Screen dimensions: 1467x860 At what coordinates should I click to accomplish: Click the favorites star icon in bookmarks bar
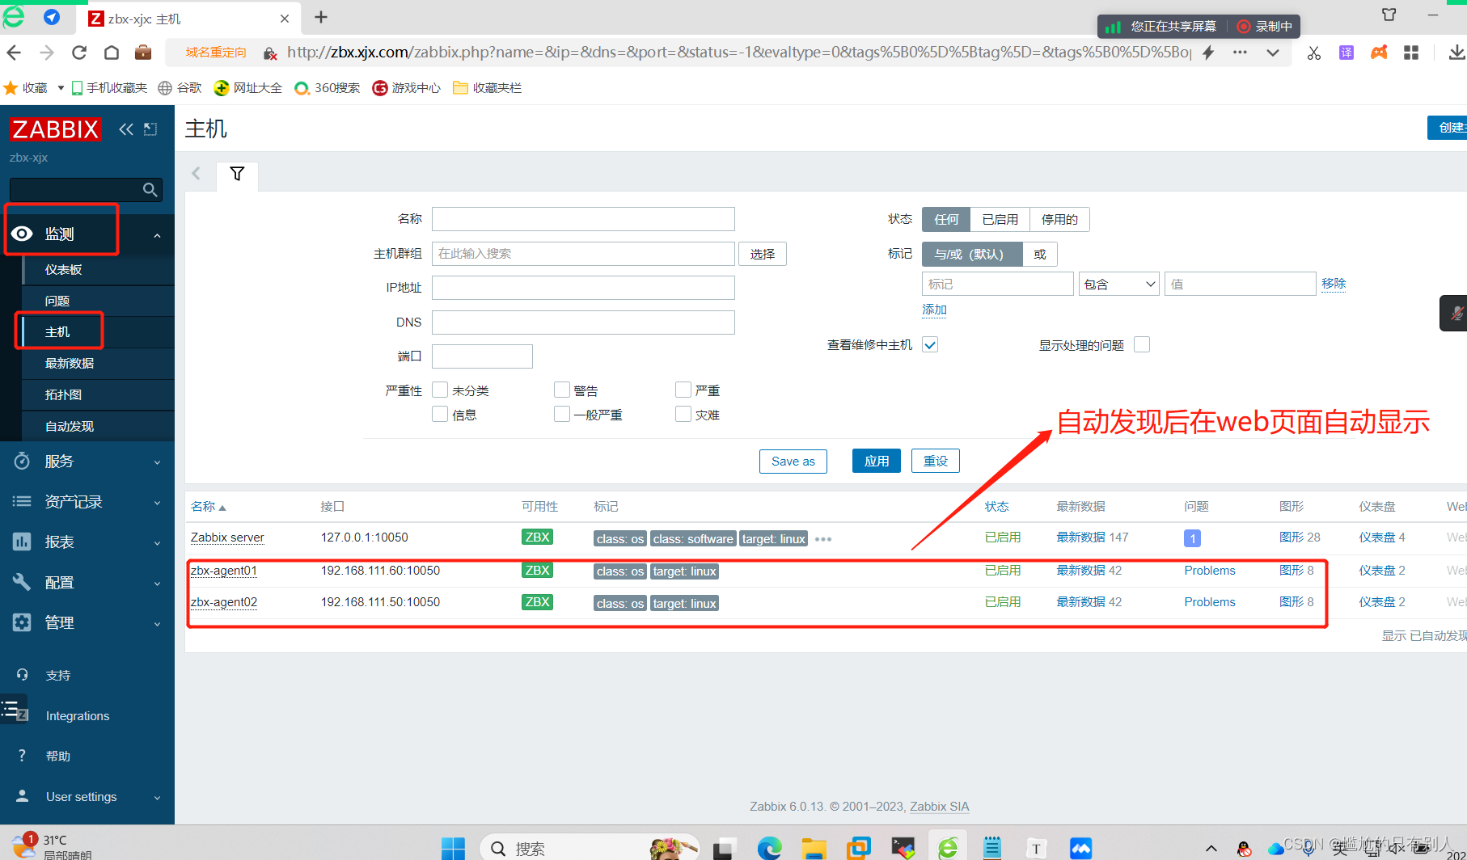tap(11, 87)
